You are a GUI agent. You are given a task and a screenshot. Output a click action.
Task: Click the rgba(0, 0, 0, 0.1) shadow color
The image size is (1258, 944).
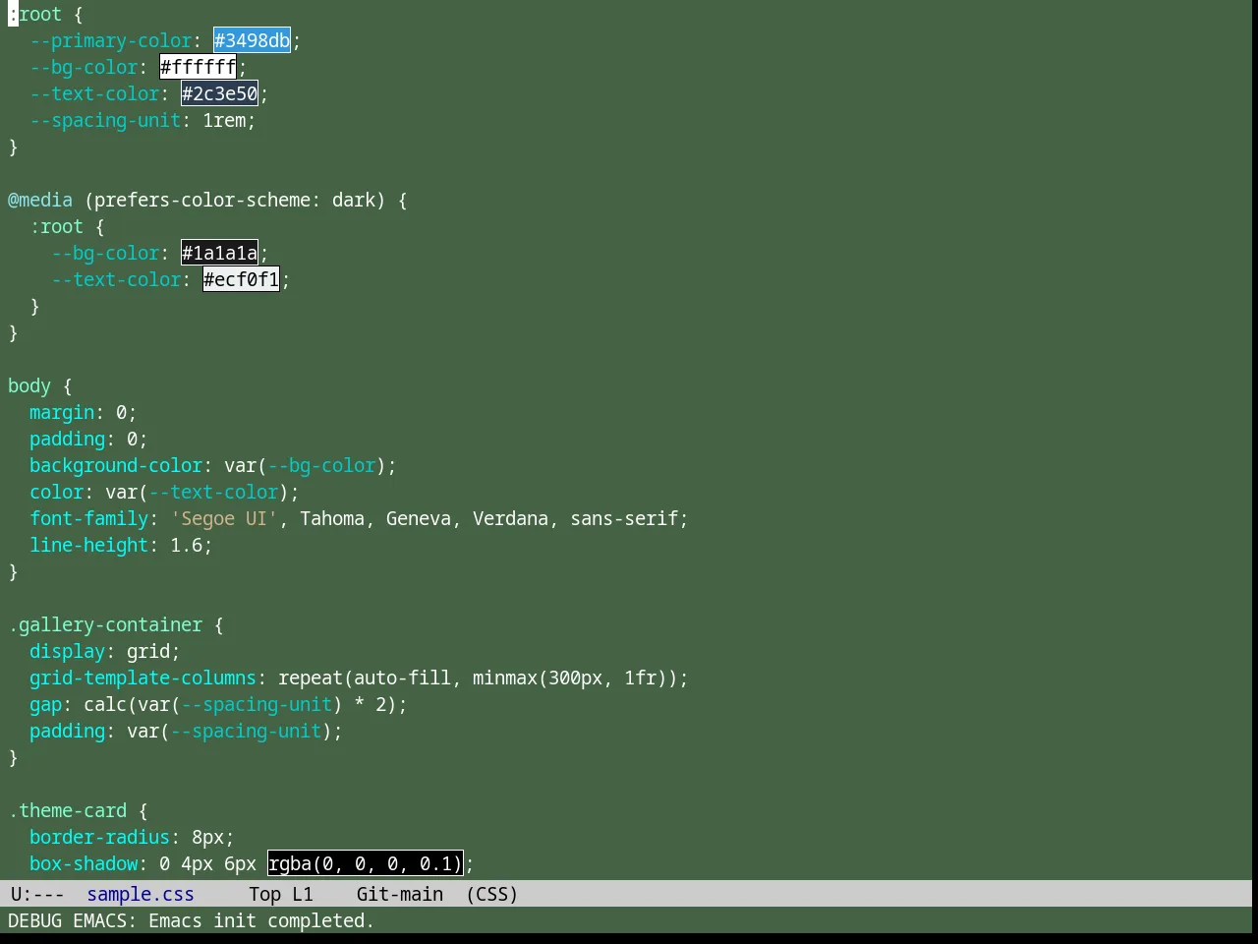click(x=365, y=863)
